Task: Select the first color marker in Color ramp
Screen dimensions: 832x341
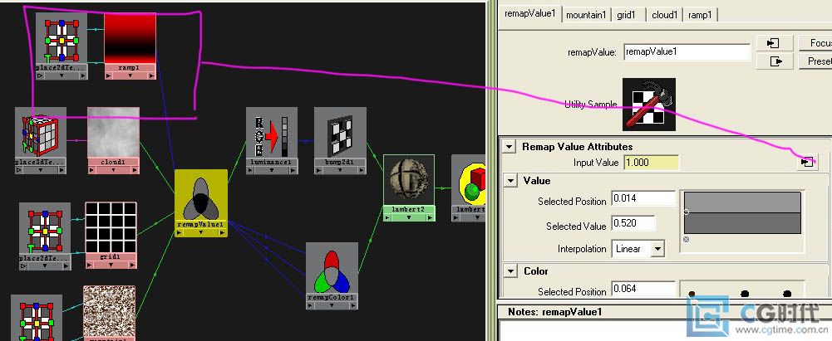Action: tap(692, 294)
